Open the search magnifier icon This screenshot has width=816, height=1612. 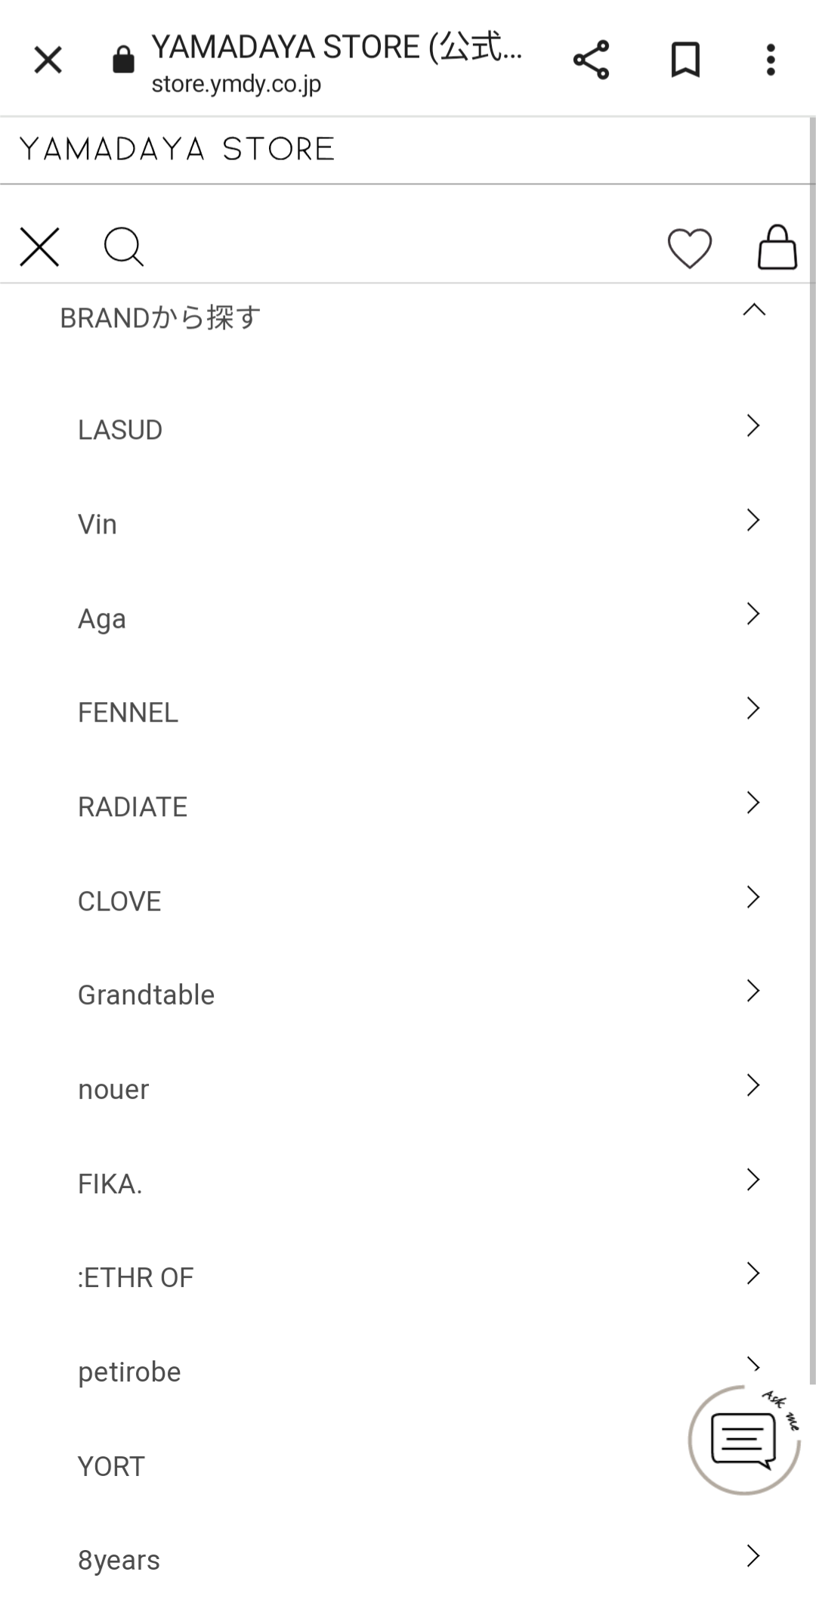tap(124, 247)
